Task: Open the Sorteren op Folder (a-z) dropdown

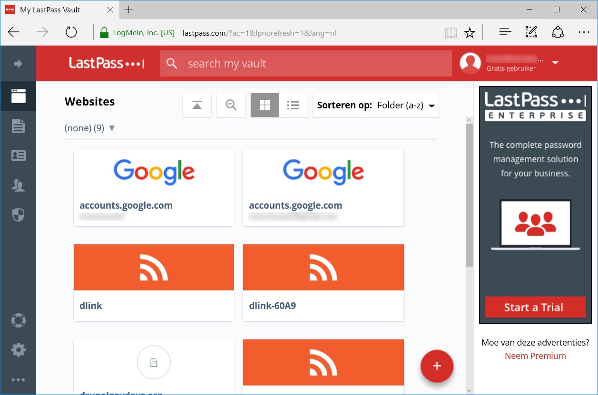Action: [376, 105]
